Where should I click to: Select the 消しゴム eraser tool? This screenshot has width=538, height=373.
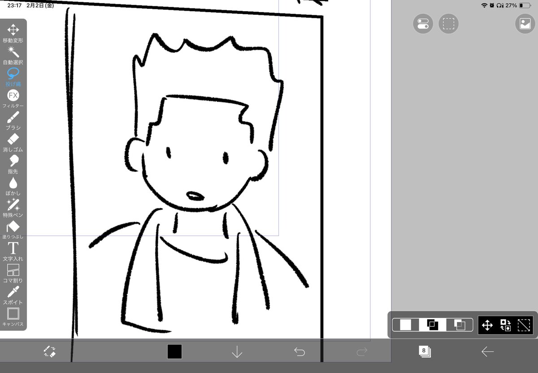[x=13, y=143]
